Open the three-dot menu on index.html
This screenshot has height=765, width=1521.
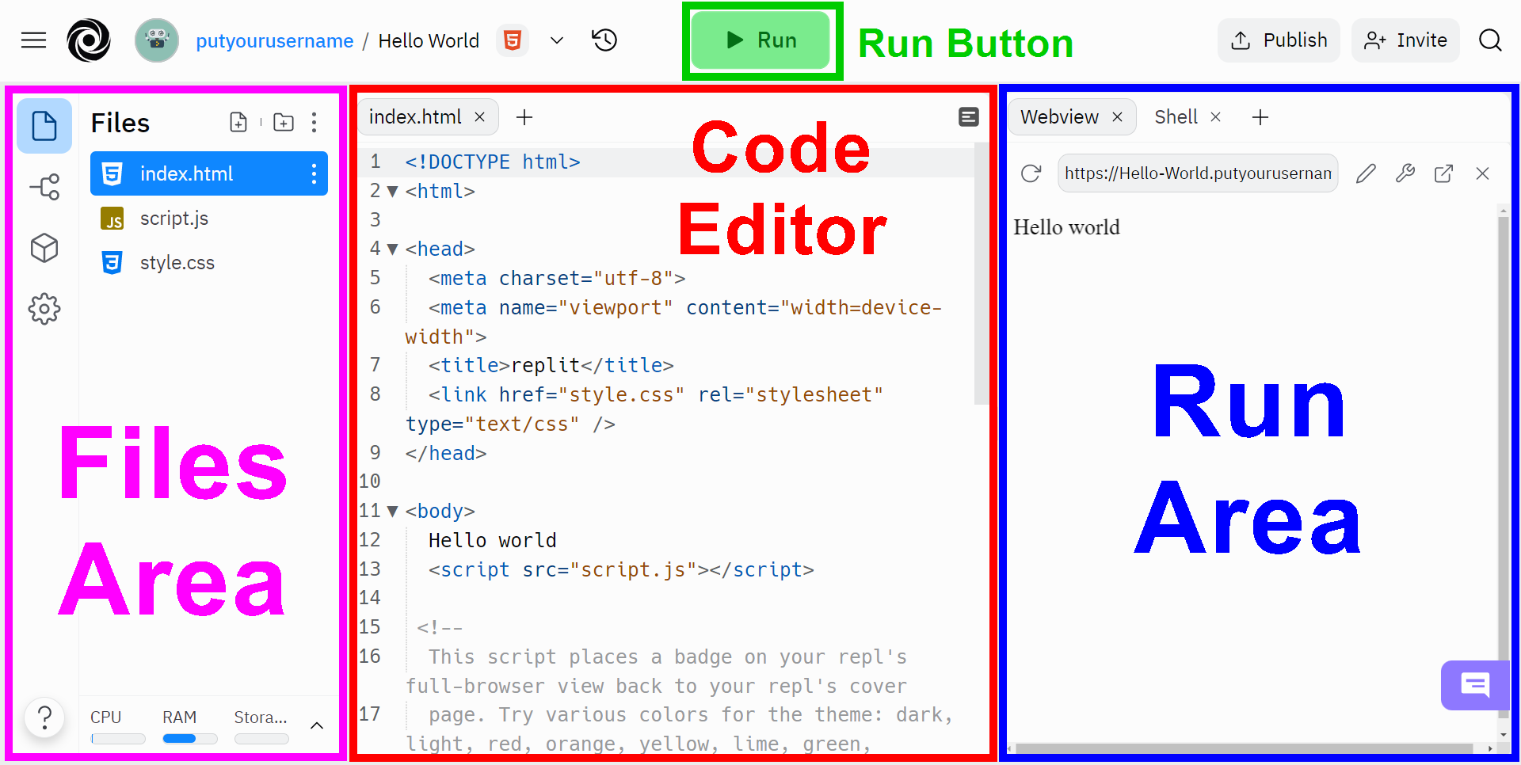click(x=314, y=173)
